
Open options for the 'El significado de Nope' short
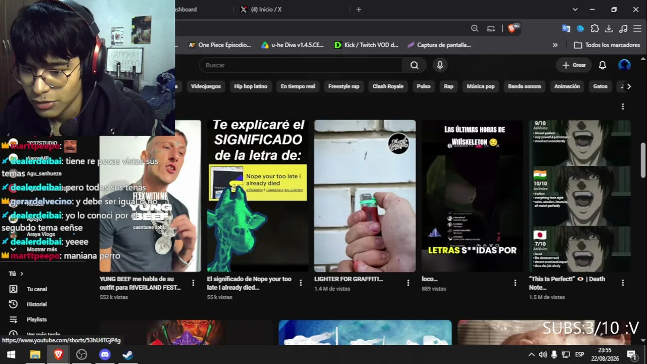click(x=301, y=283)
